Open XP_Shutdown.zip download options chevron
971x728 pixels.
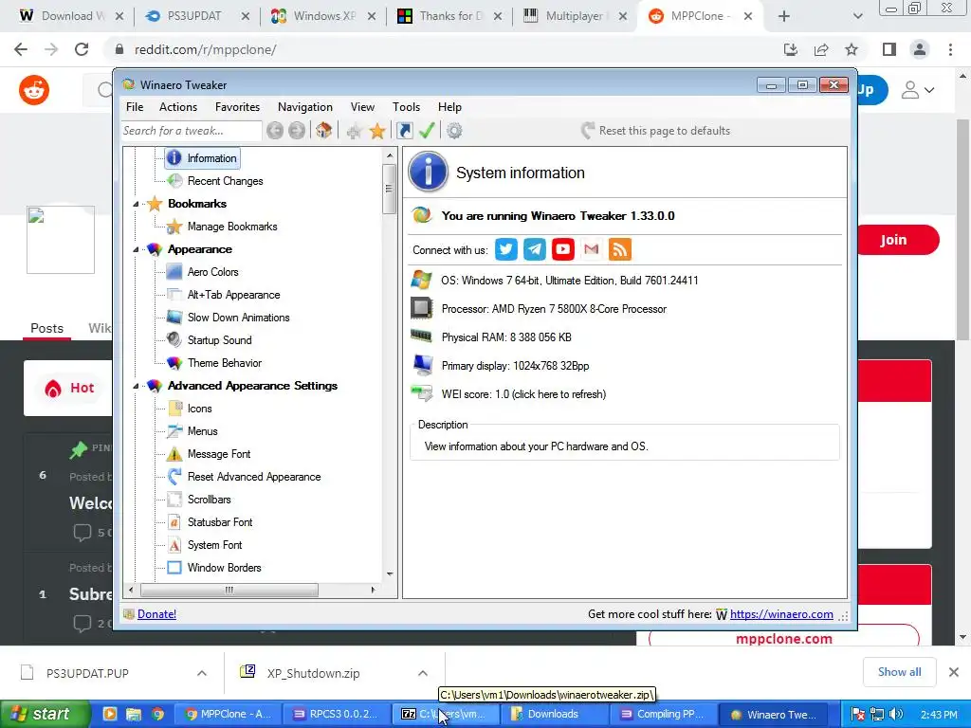pos(422,673)
